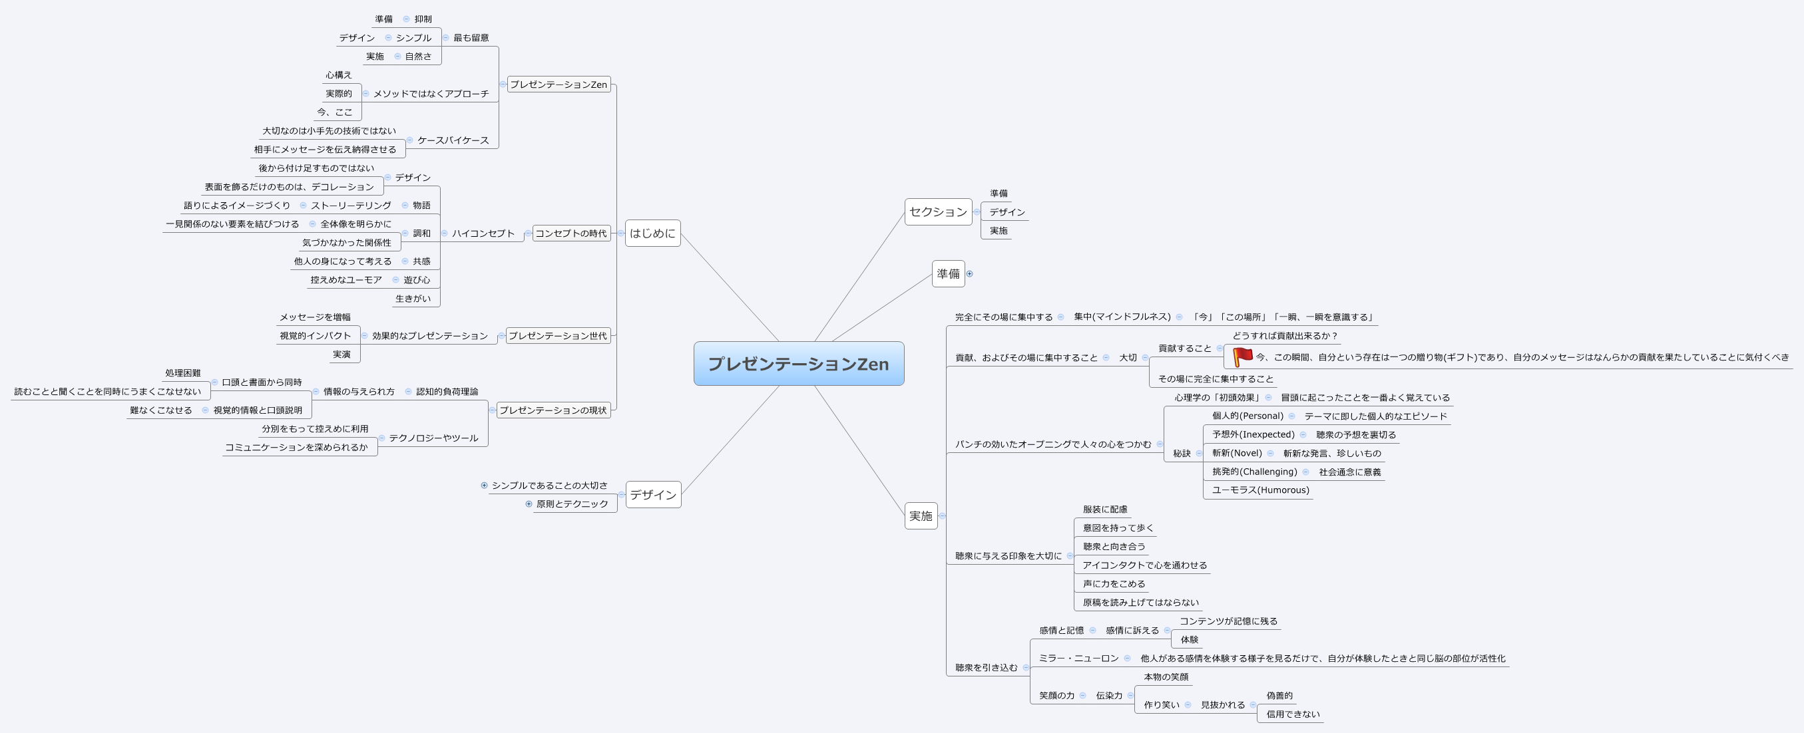
Task: Expand the 準備 topic plus icon
Action: click(x=970, y=274)
